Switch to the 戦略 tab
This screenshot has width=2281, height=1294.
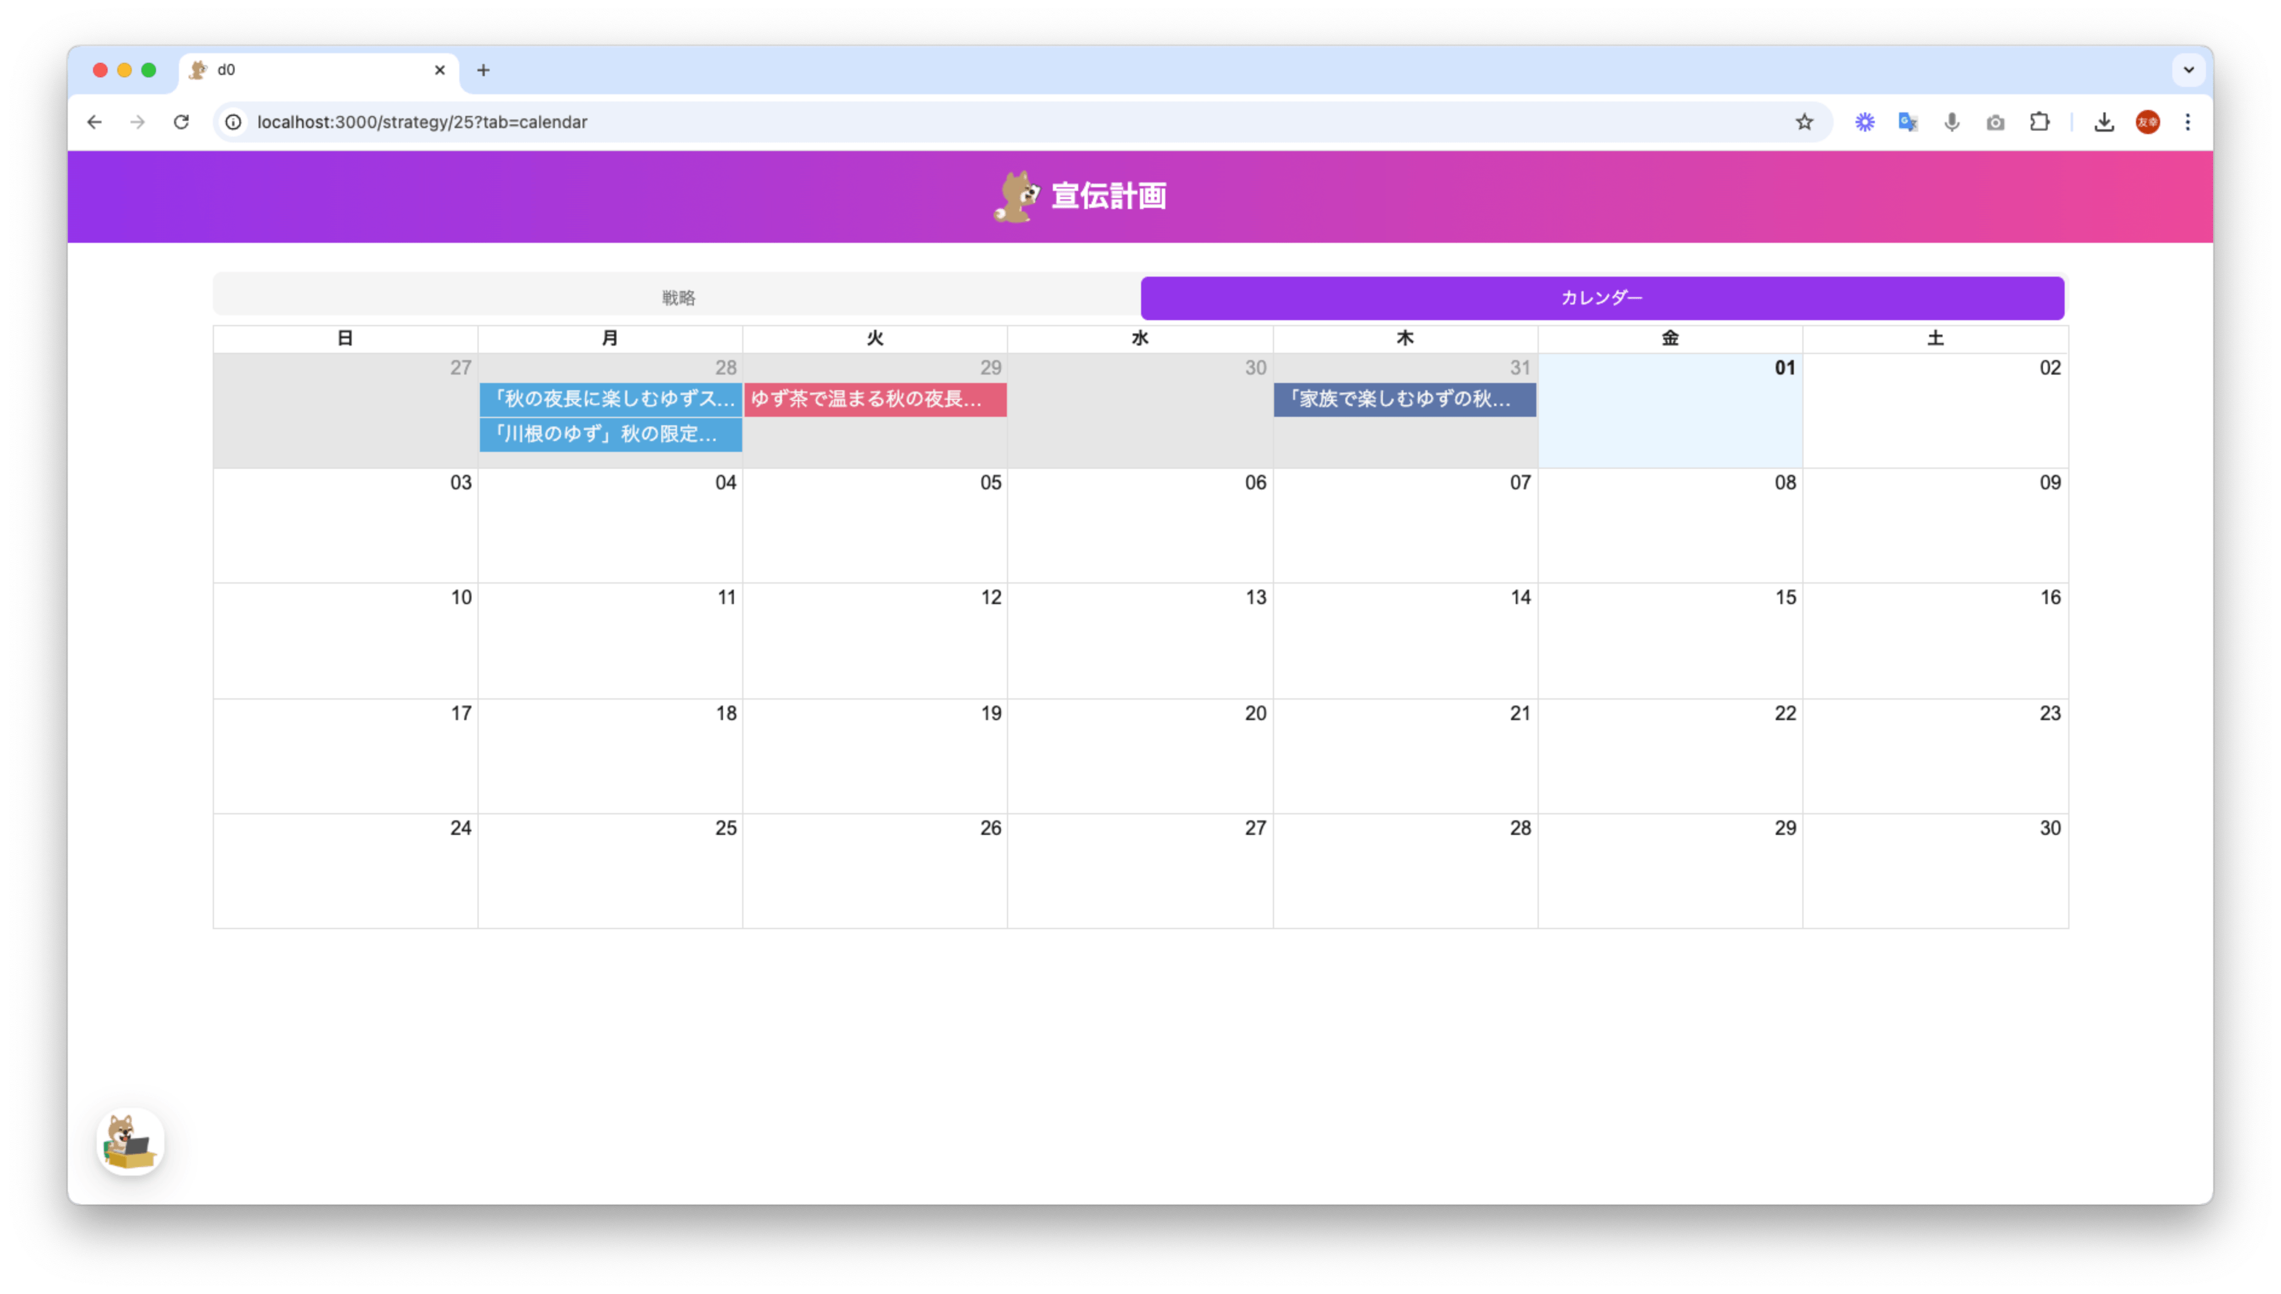(678, 298)
